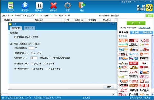Click the 新建任务 new task icon
The image size is (154, 100).
coord(11,6)
